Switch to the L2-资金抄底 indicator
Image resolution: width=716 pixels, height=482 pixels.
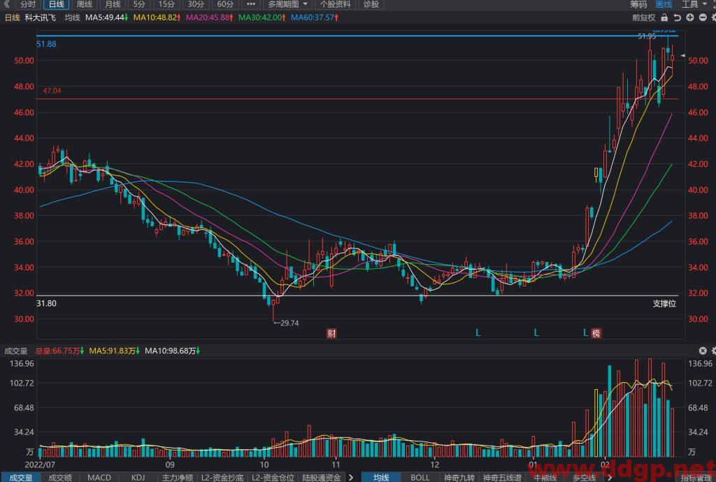click(x=222, y=477)
